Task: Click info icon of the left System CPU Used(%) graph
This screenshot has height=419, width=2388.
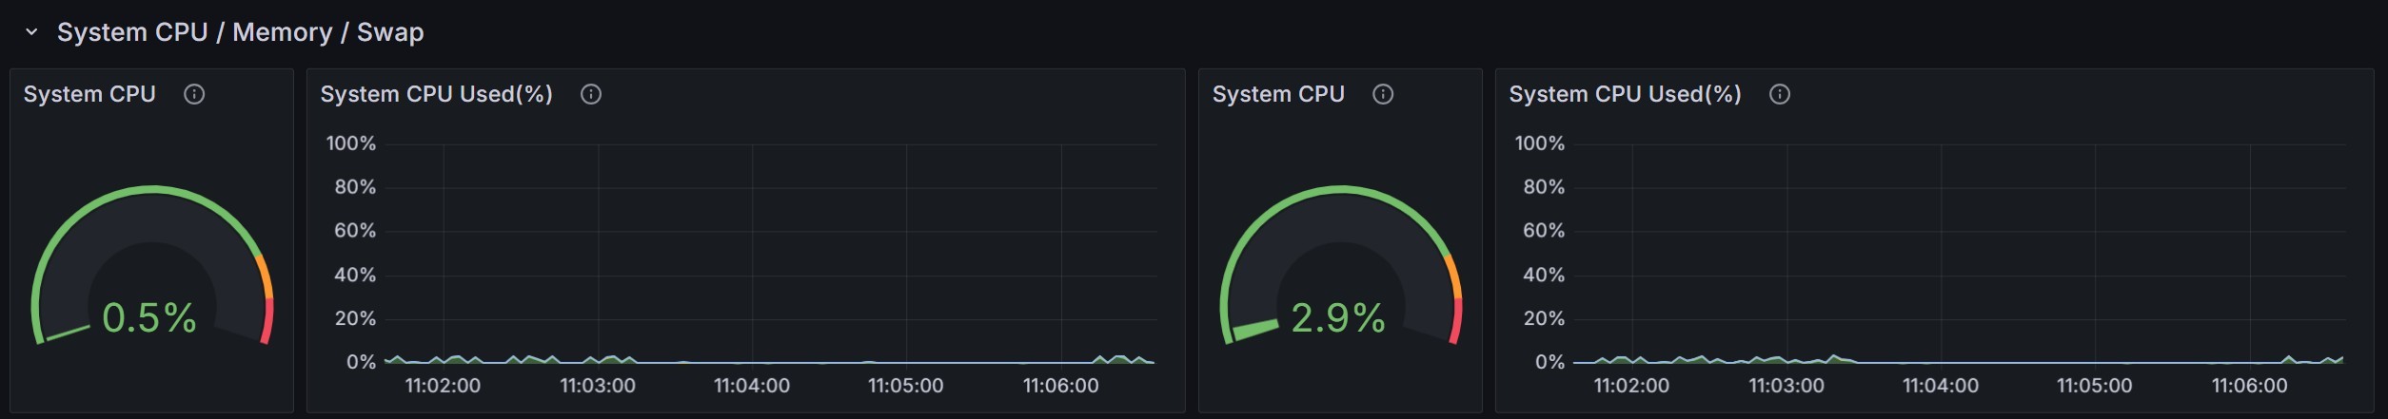Action: (591, 94)
